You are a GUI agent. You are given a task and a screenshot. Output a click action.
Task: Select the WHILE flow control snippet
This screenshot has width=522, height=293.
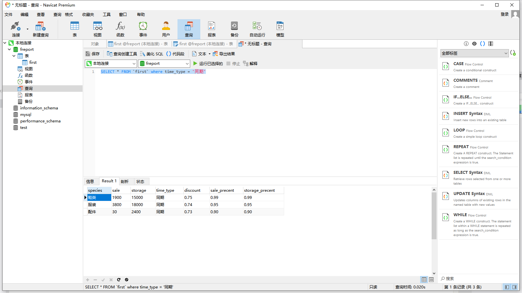(x=479, y=224)
